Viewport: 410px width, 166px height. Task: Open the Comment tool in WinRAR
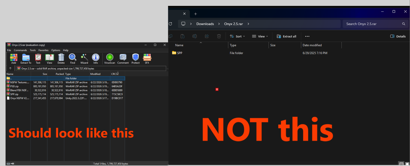(x=123, y=59)
